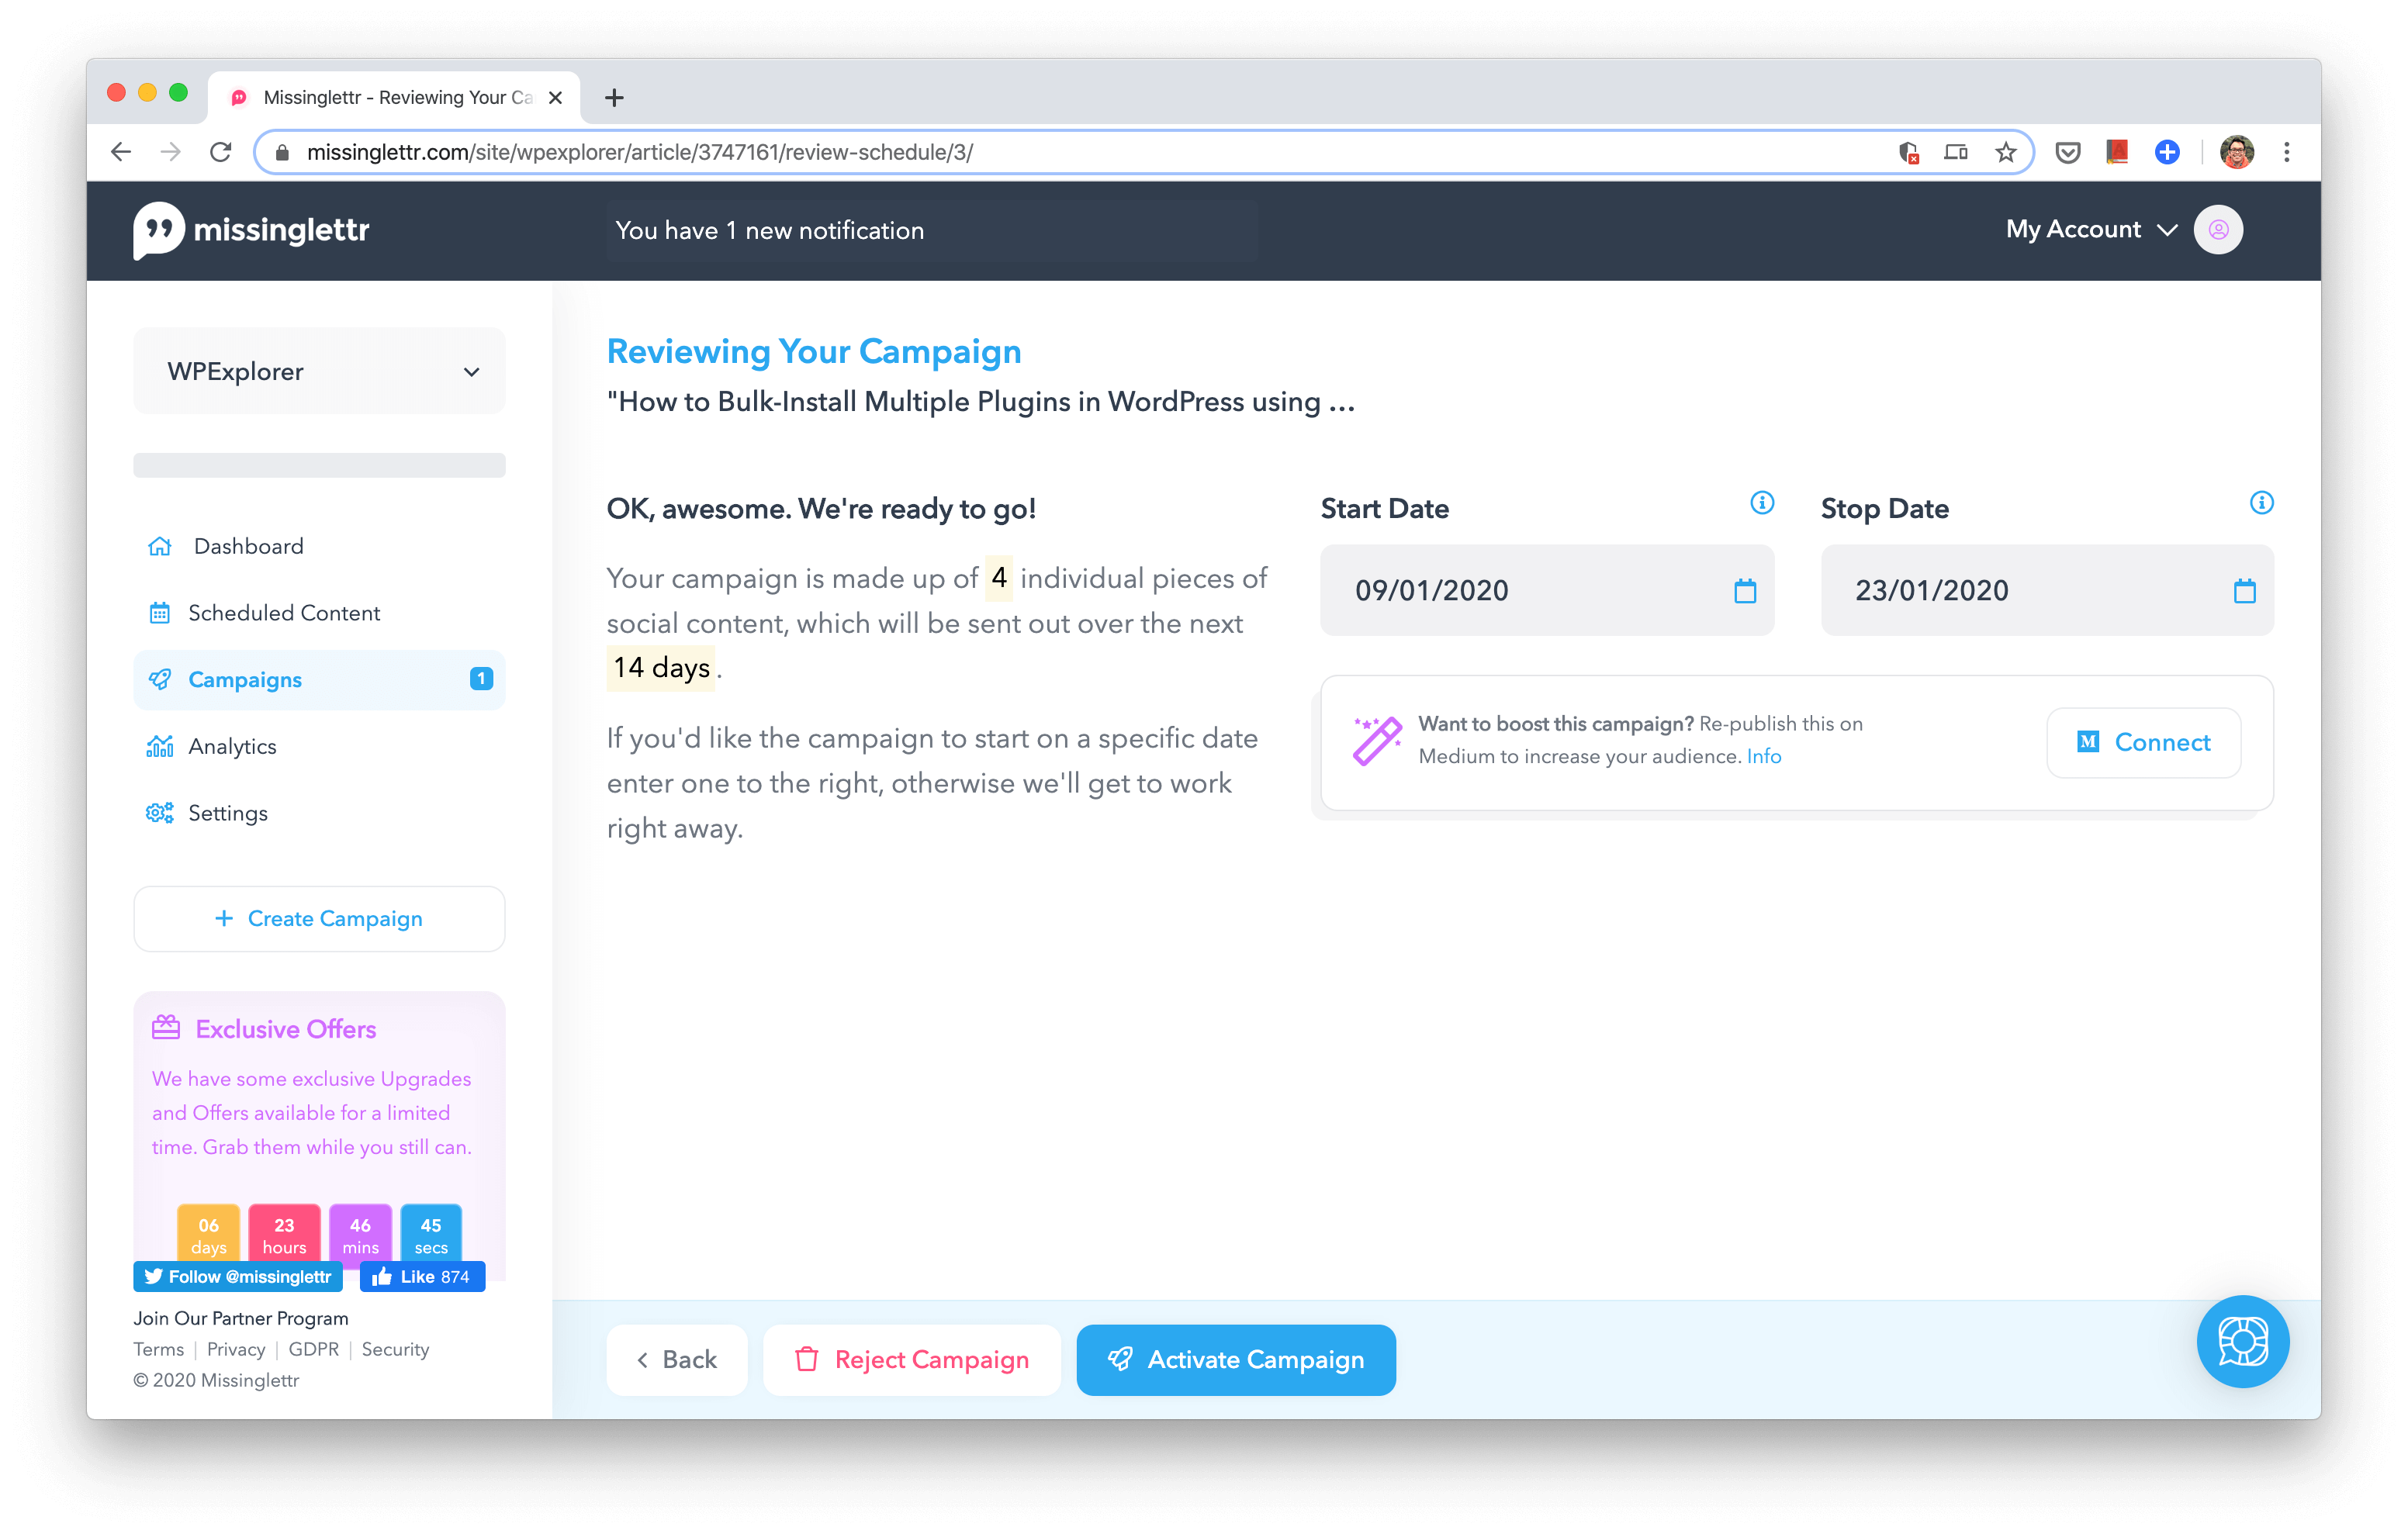Click the Reject Campaign button

coord(911,1360)
